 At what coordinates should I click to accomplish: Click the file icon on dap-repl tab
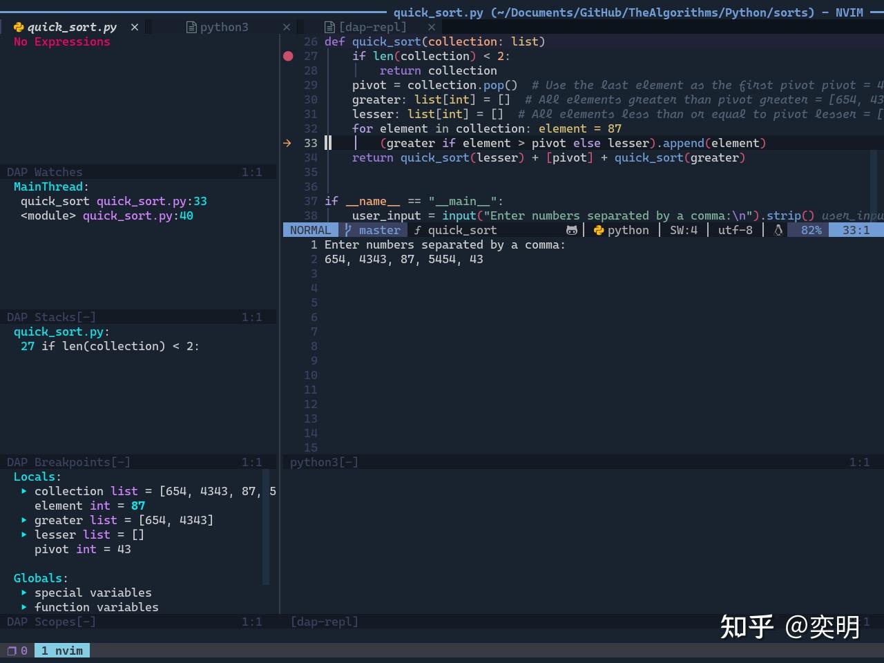[x=329, y=27]
